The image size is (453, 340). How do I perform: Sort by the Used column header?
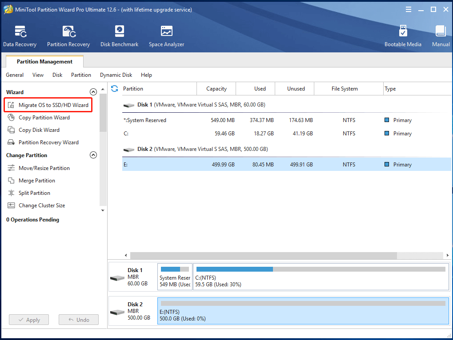pos(255,88)
